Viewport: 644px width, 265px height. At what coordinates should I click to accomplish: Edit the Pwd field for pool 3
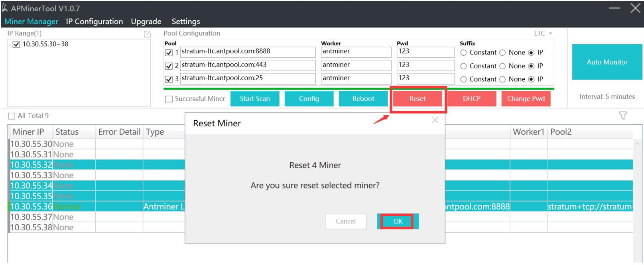coord(425,79)
